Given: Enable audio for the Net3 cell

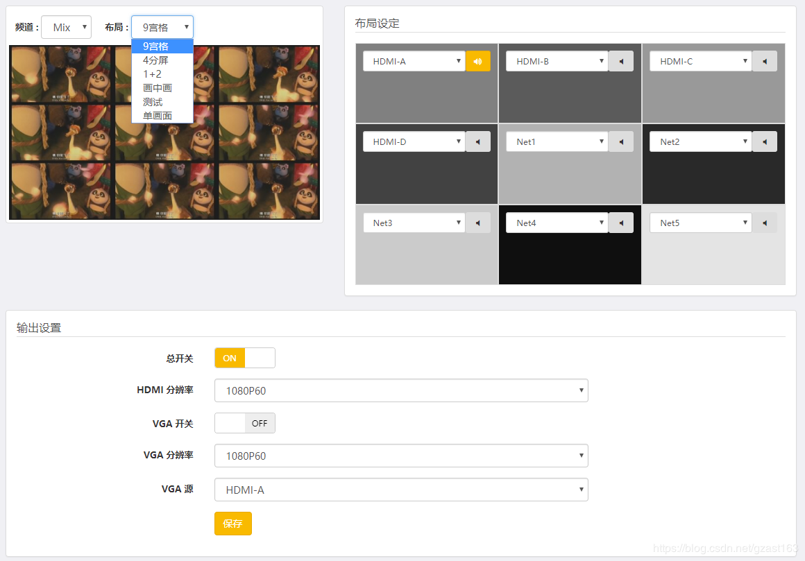Looking at the screenshot, I should point(478,223).
